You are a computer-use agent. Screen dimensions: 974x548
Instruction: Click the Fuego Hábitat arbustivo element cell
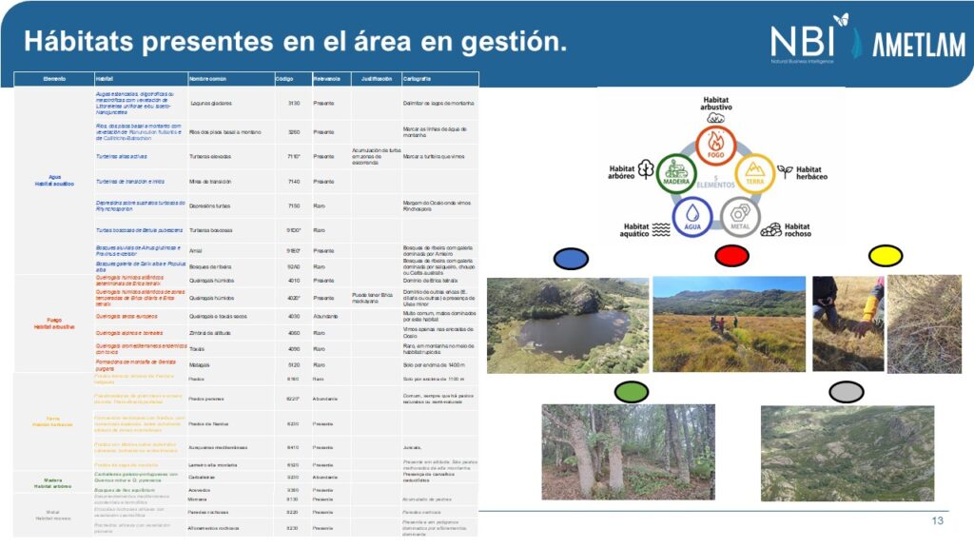pos(54,323)
